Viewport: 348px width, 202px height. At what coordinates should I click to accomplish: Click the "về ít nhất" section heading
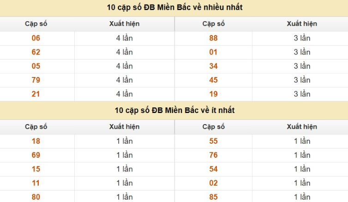click(x=174, y=110)
